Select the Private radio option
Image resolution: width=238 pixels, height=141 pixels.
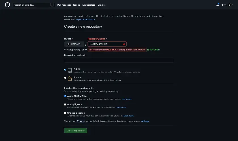[65, 78]
